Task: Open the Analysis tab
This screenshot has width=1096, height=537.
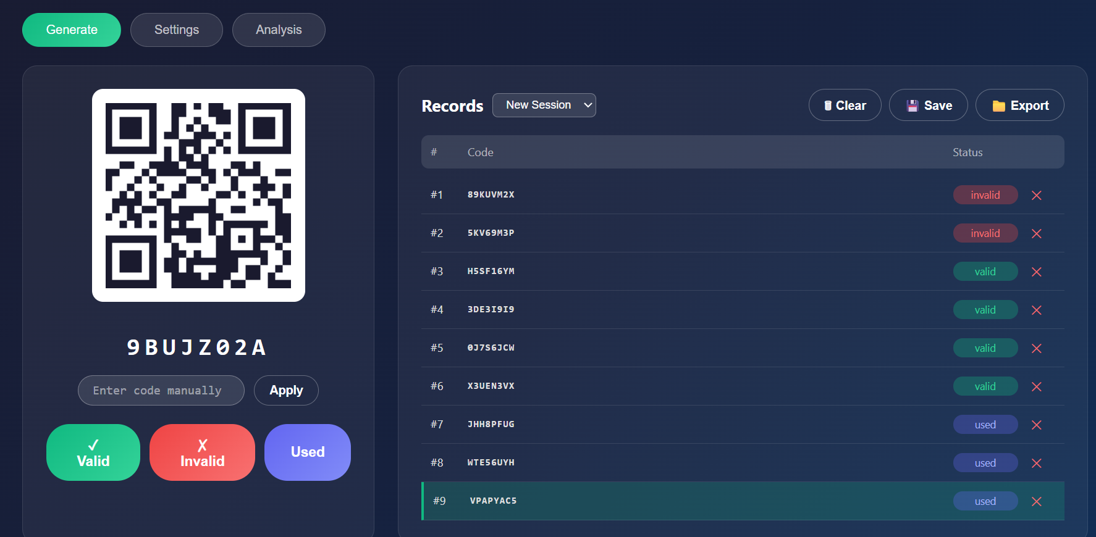Action: pyautogui.click(x=279, y=30)
